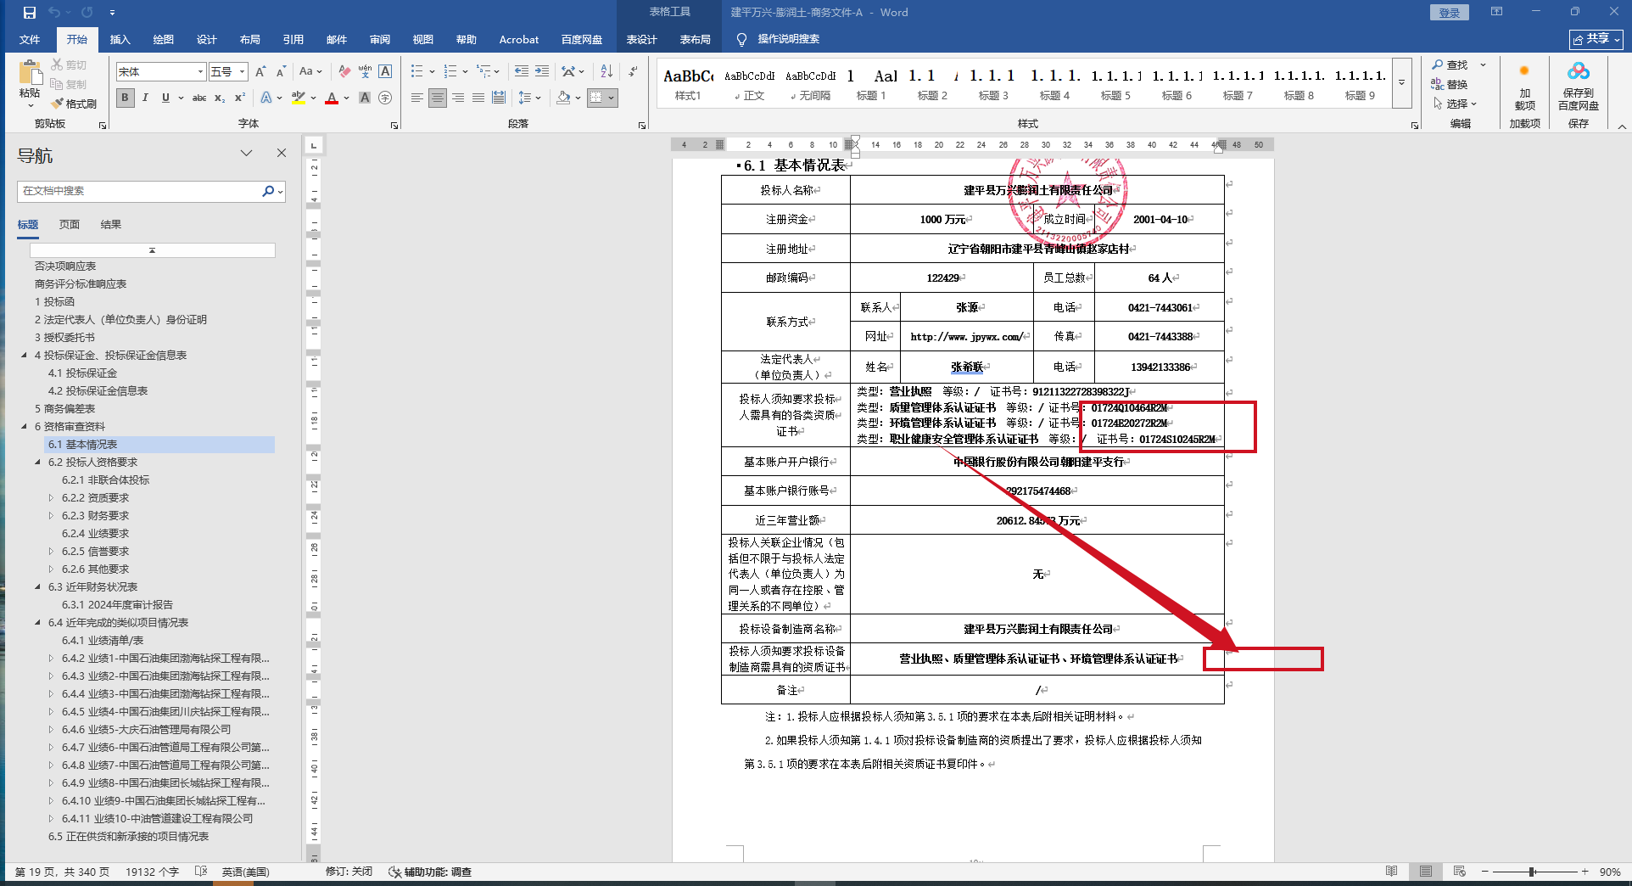Collapse the '6 资格审查资料' tree node
This screenshot has height=886, width=1632.
tap(25, 426)
